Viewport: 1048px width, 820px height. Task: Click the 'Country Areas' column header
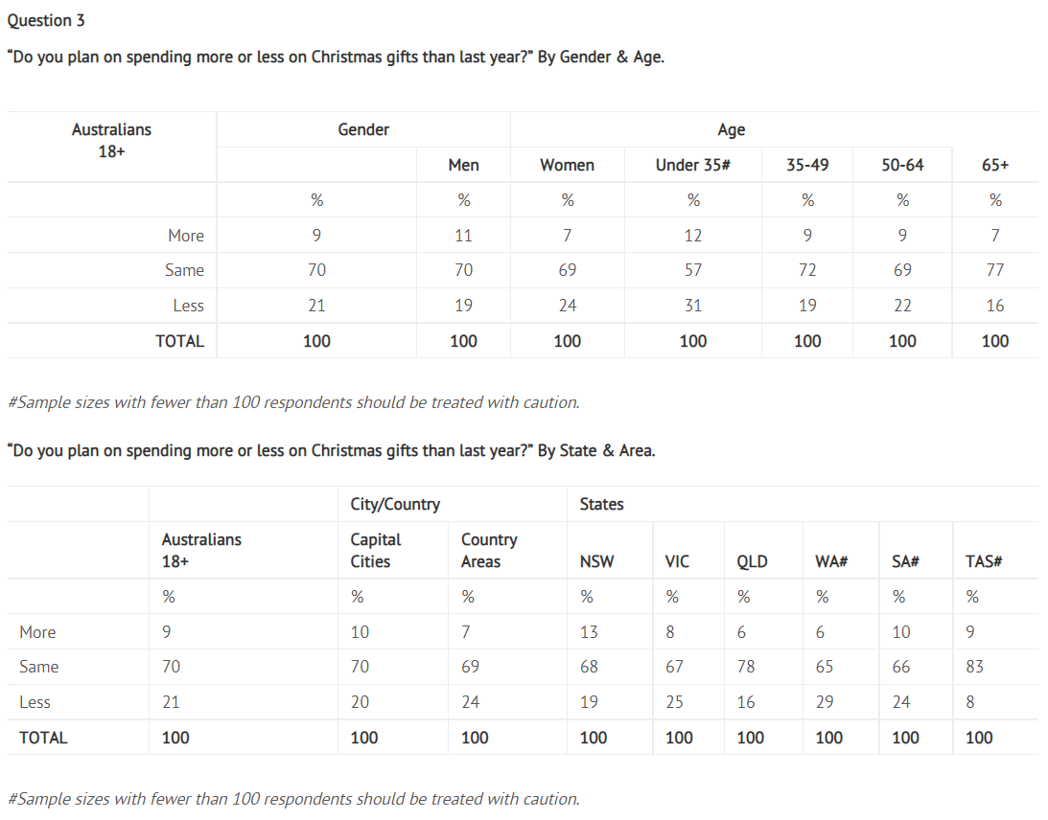pyautogui.click(x=488, y=551)
